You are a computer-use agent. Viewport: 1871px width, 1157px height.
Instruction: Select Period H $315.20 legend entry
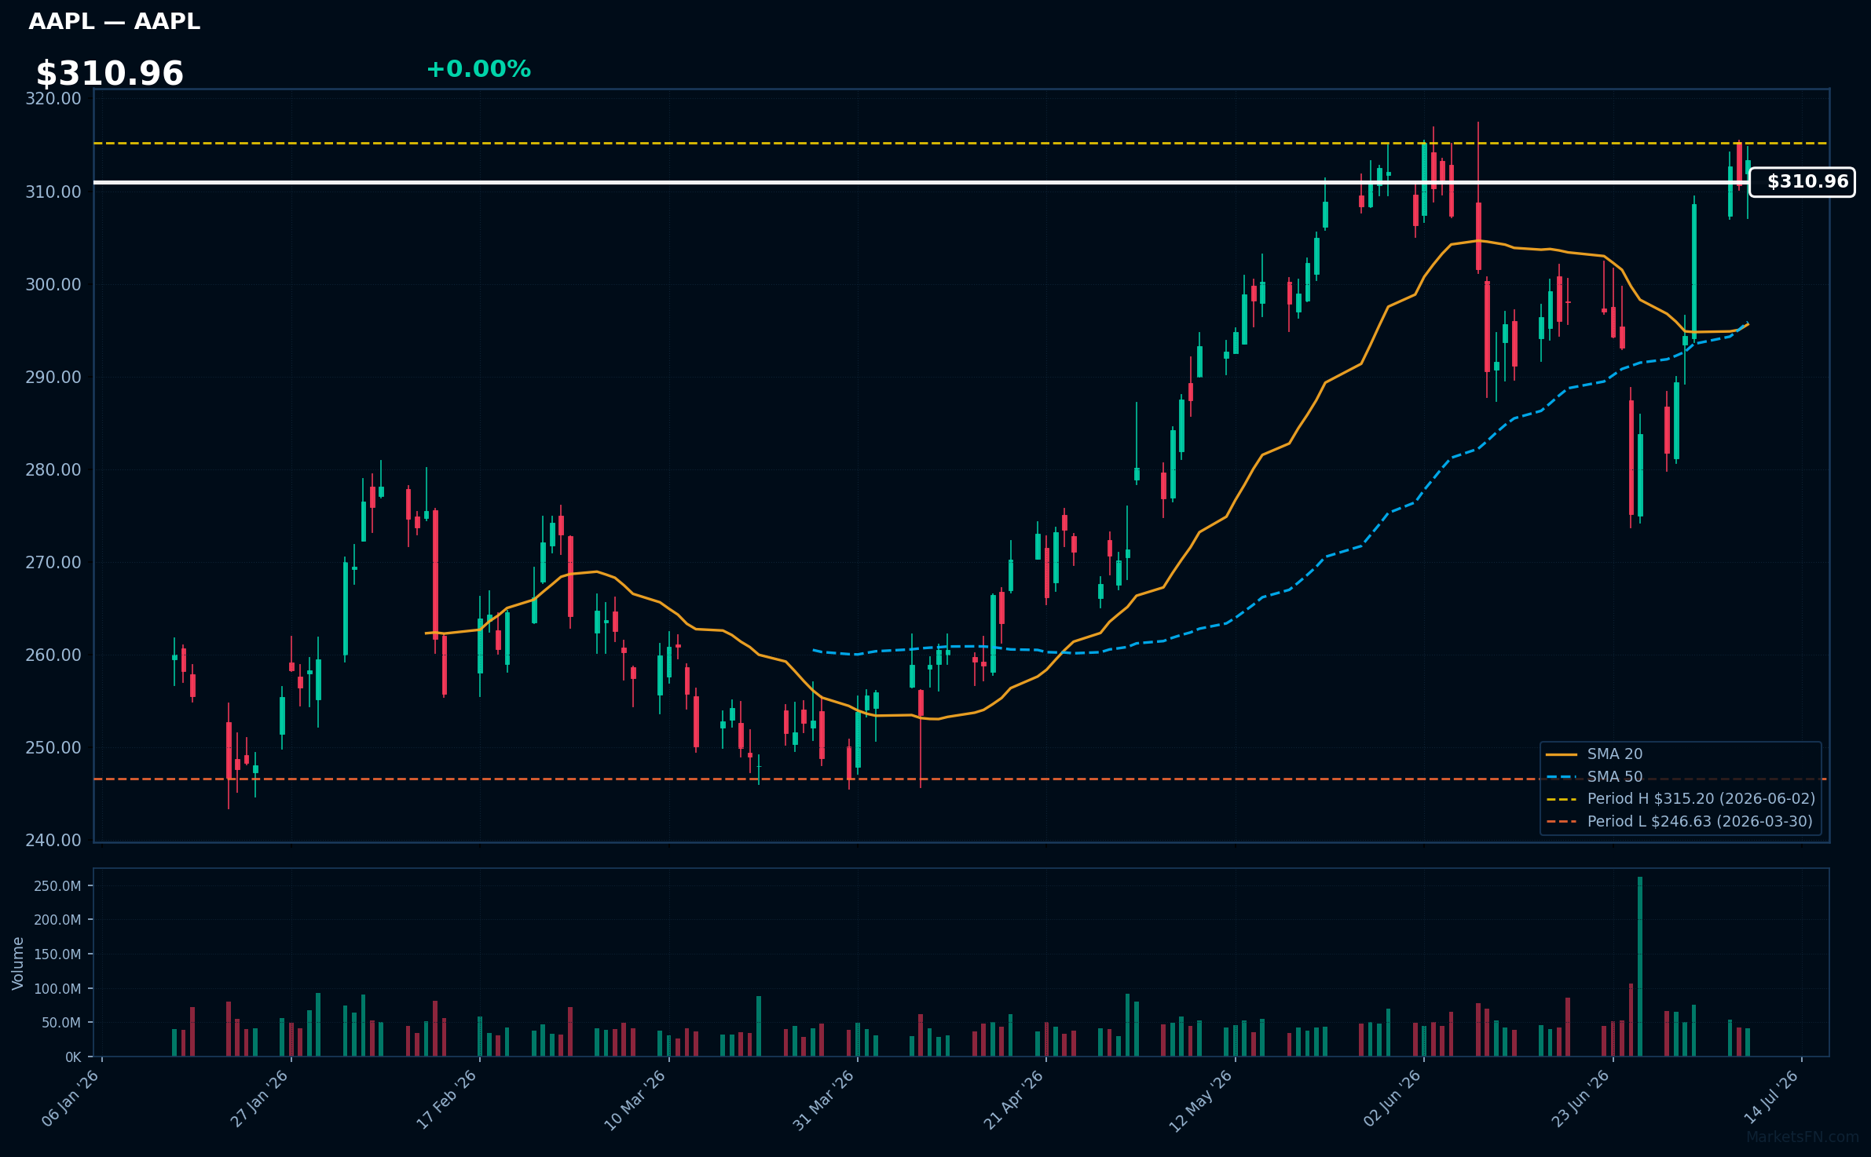pos(1681,799)
